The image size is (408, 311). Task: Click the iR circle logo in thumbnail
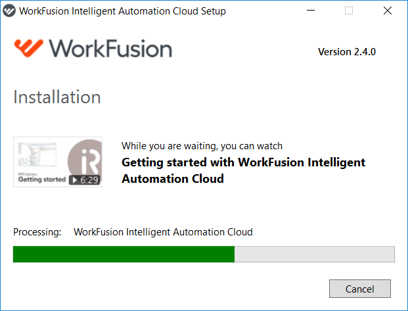(87, 159)
